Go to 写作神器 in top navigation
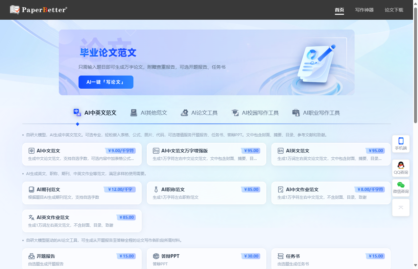 [x=364, y=10]
